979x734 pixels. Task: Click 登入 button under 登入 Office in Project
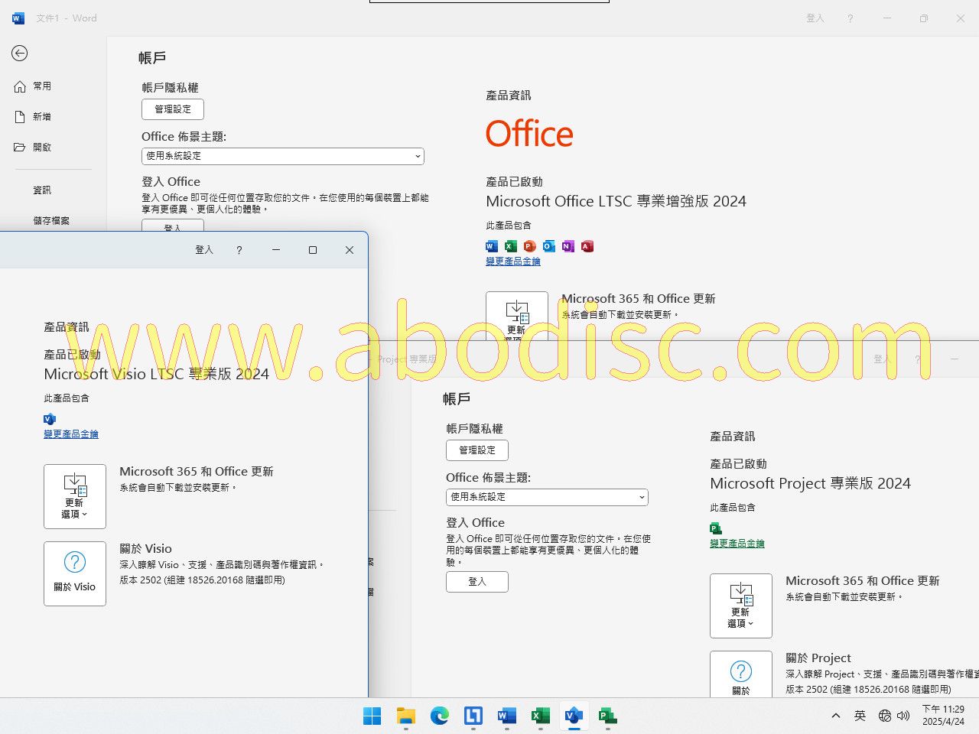[477, 582]
